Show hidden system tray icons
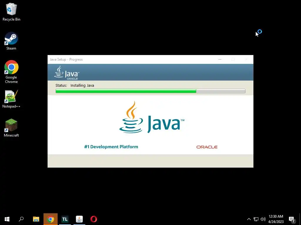Screen dimensions: 301x225 (x=249, y=219)
